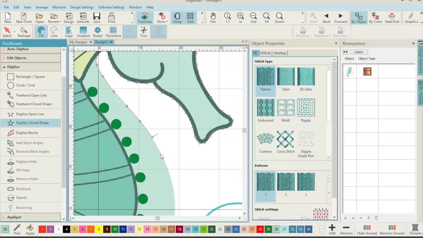This screenshot has width=423, height=238.
Task: Open the Design Settings menu
Action: [x=82, y=7]
